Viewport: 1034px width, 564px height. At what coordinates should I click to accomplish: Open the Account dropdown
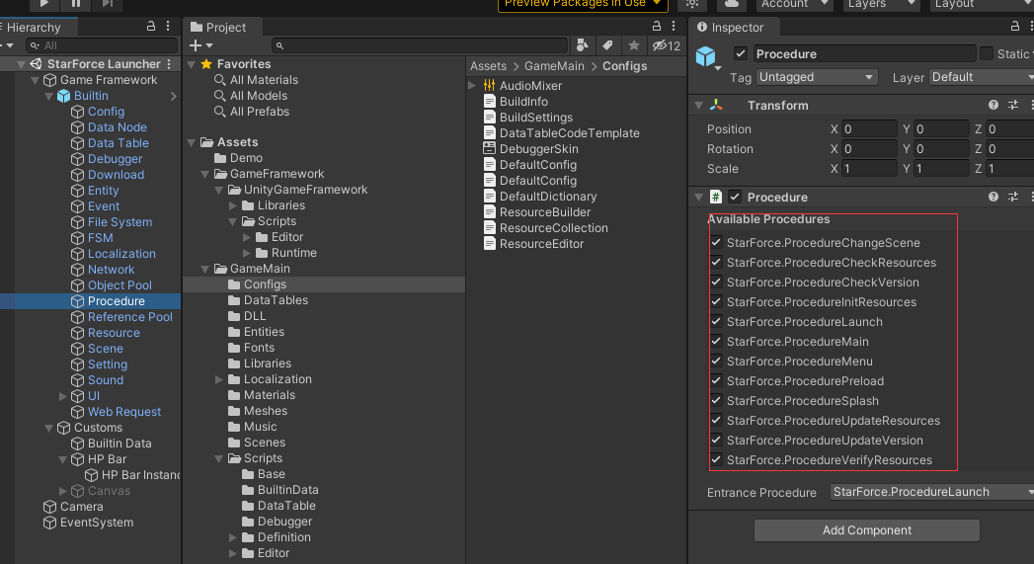(794, 4)
